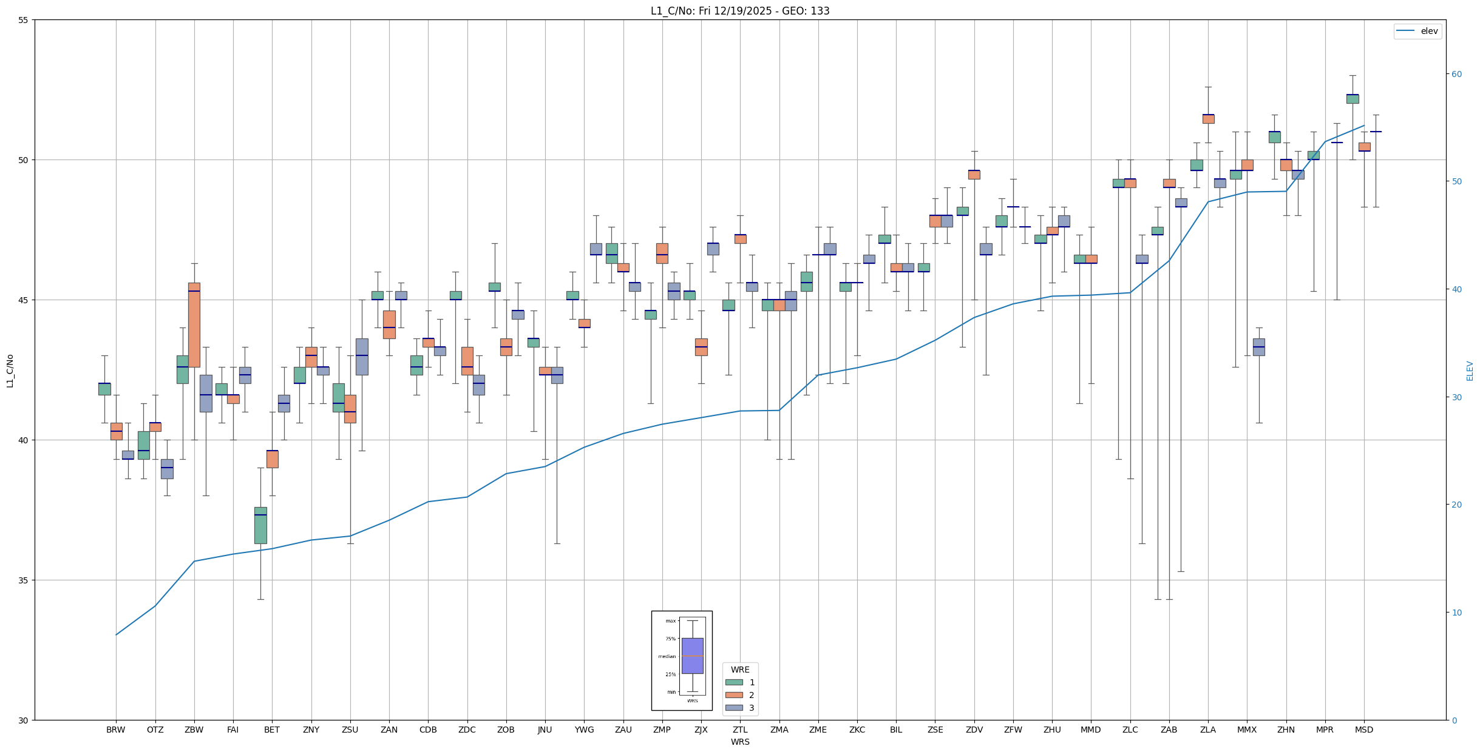Click the 55 tick on left axis
Image resolution: width=1480 pixels, height=752 pixels.
click(x=24, y=20)
